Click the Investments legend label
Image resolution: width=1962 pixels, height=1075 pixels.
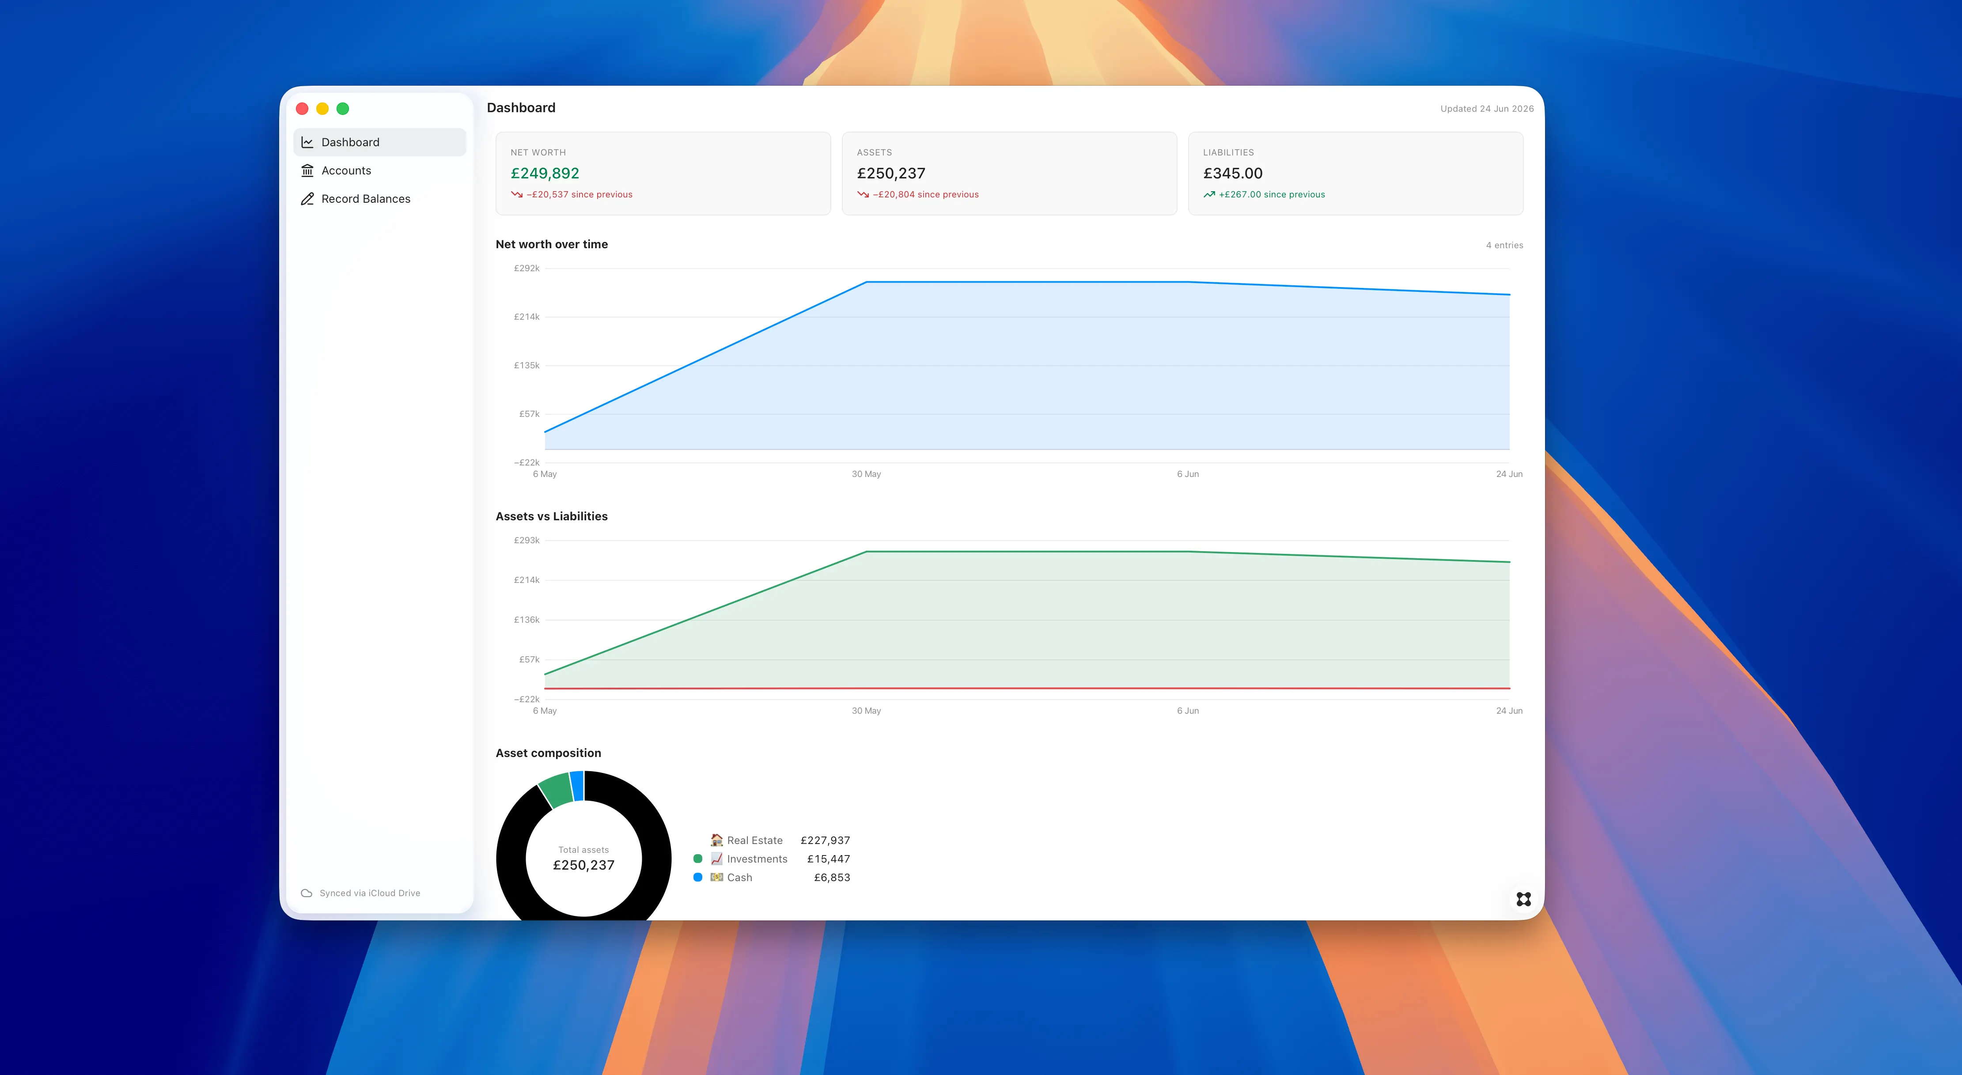pyautogui.click(x=757, y=859)
